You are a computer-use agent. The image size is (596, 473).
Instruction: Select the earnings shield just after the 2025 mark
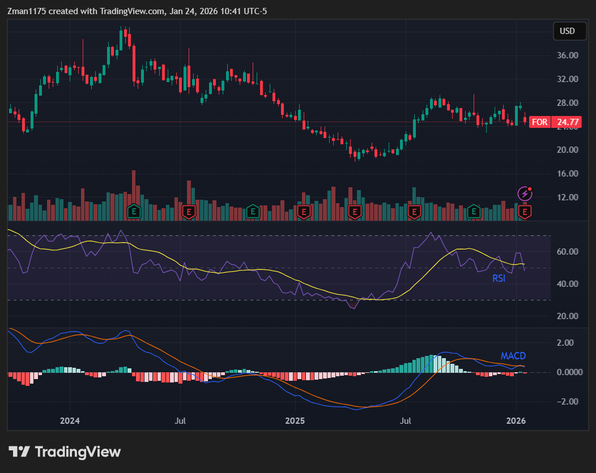point(304,212)
